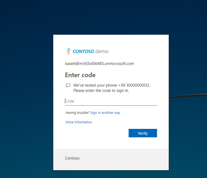Open the More information link

[79, 122]
